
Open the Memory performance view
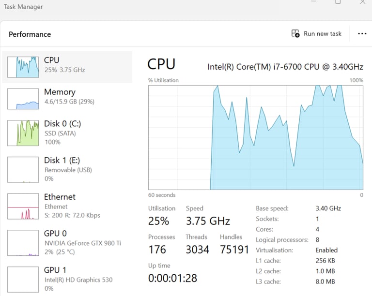[60, 92]
